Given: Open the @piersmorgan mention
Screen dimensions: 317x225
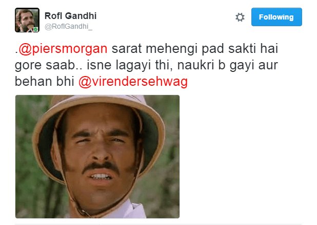Looking at the screenshot, I should tap(63, 49).
